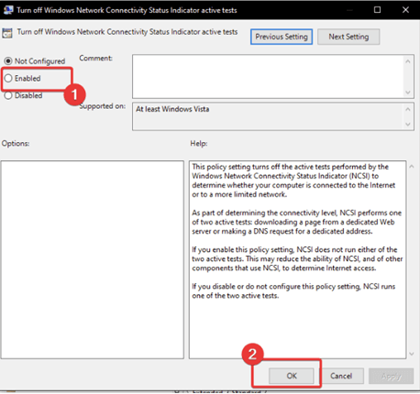Click inside the Comment text box

click(x=268, y=77)
